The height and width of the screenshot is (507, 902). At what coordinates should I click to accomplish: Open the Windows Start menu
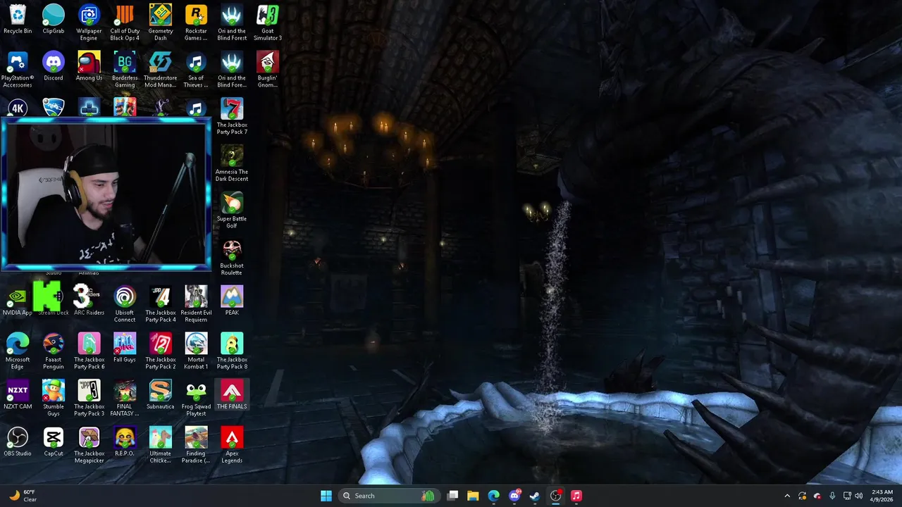coord(326,496)
